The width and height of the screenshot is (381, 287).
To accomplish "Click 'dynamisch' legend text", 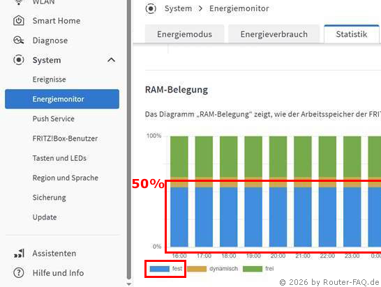I will (x=223, y=269).
